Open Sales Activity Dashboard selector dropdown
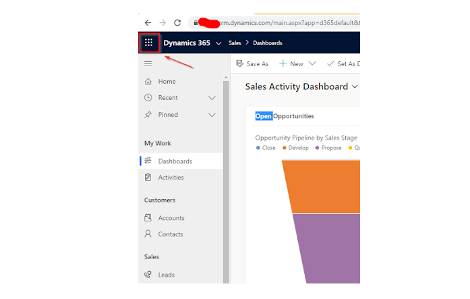470x299 pixels. [x=354, y=86]
